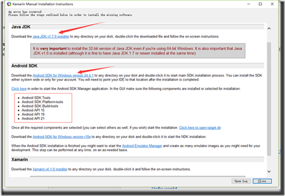Click the Android SDK Platform-tools list item
Image resolution: width=285 pixels, height=196 pixels.
coord(42,102)
